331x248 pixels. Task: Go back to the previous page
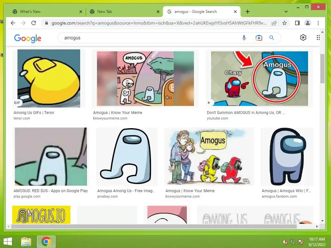13,23
